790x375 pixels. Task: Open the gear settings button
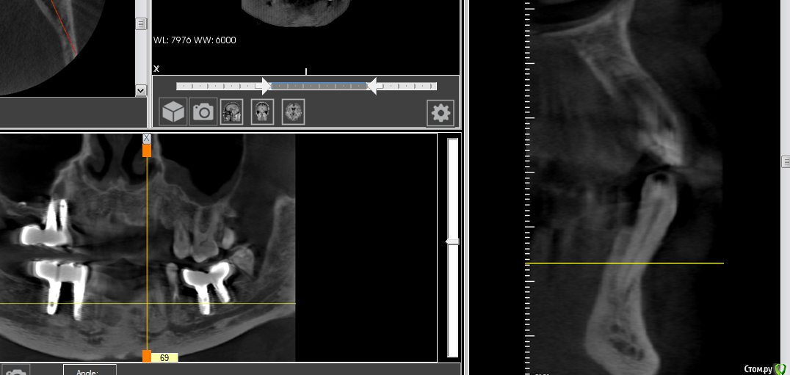point(441,113)
